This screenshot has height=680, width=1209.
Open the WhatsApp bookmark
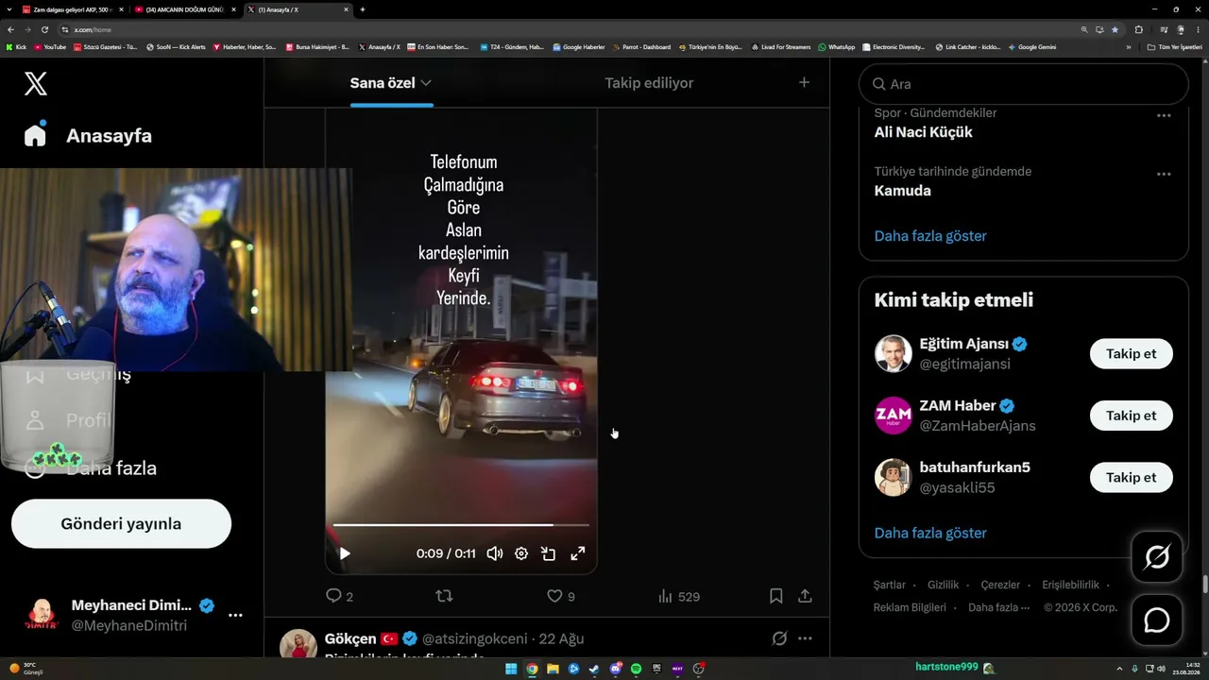point(837,46)
